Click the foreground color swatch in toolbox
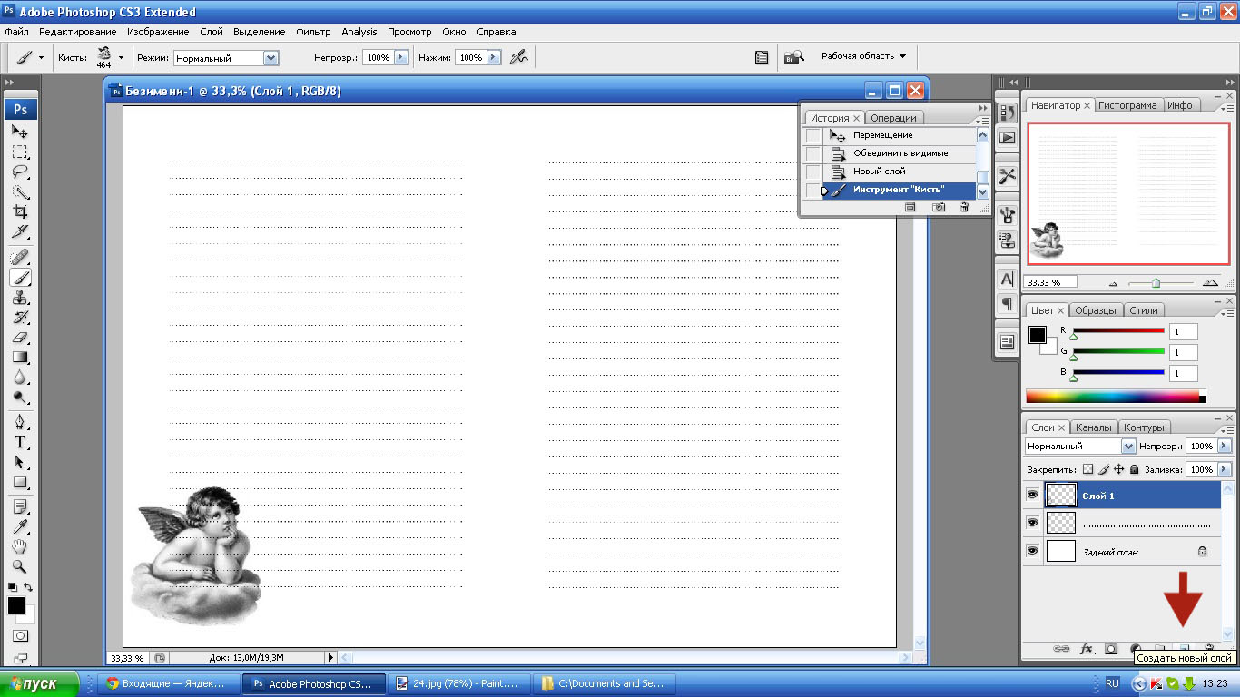 pos(16,605)
